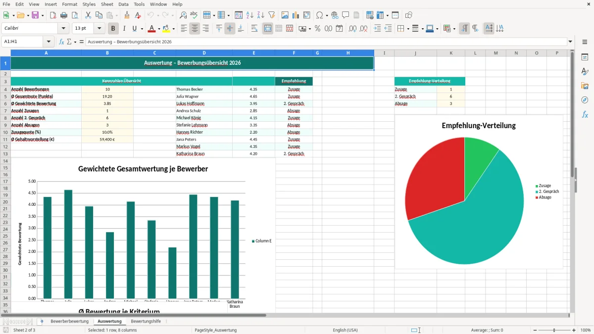Screen dimensions: 594x334
Task: Apply the red font color swatch
Action: (152, 29)
